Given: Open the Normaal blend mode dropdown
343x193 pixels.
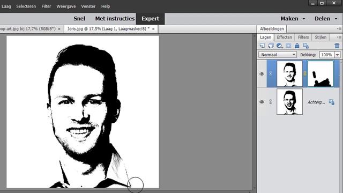Looking at the screenshot, I should tap(278, 55).
